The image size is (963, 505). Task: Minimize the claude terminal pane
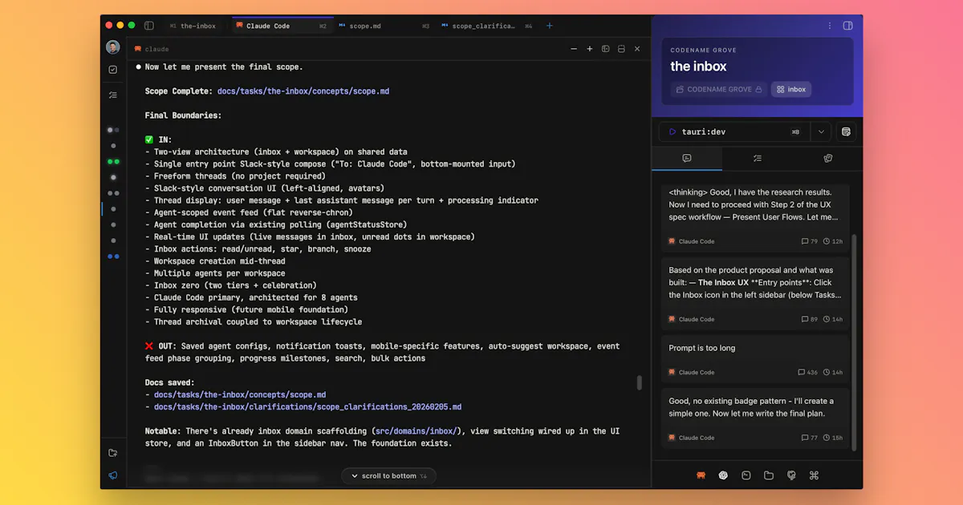pyautogui.click(x=574, y=49)
